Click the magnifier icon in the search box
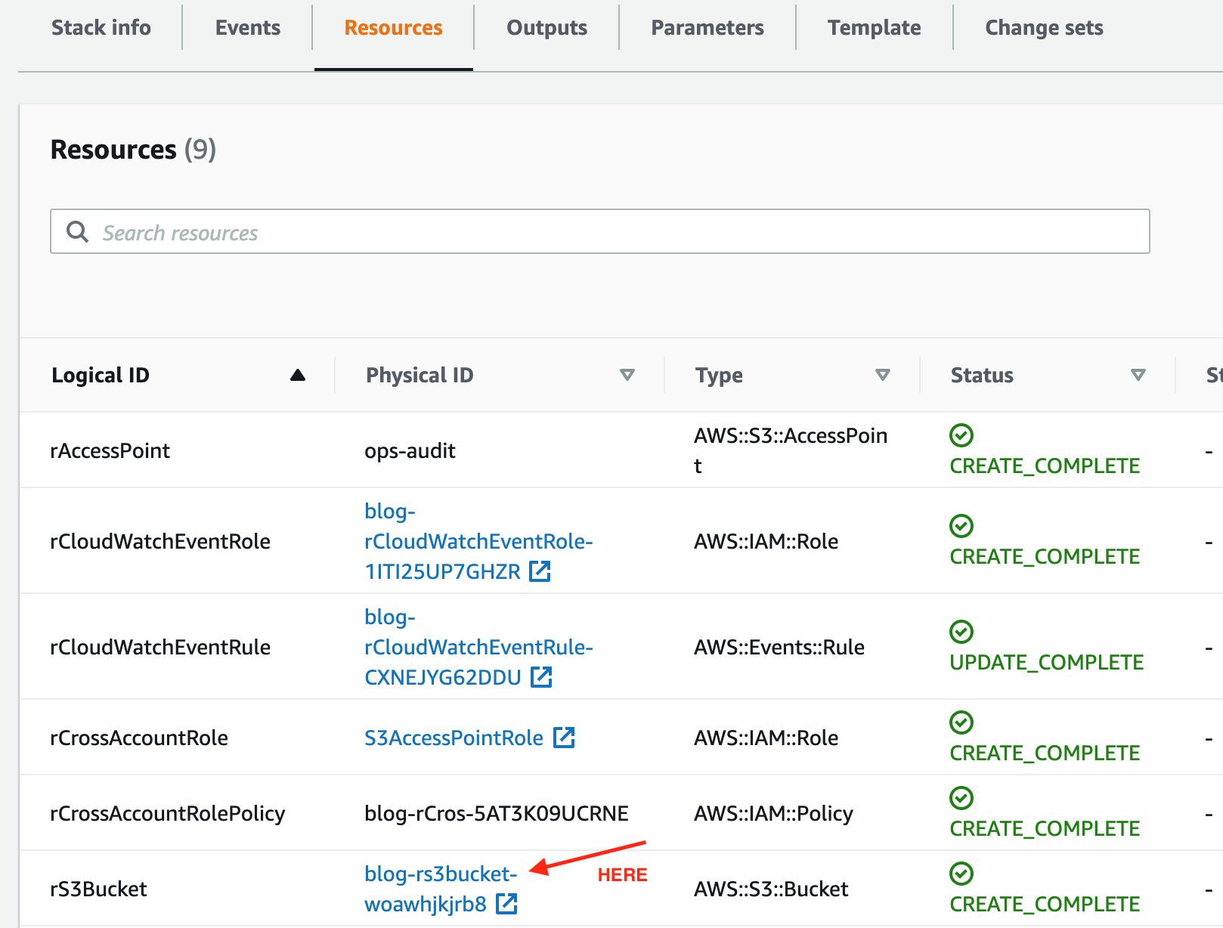Screen dimensions: 1223x928 (78, 231)
